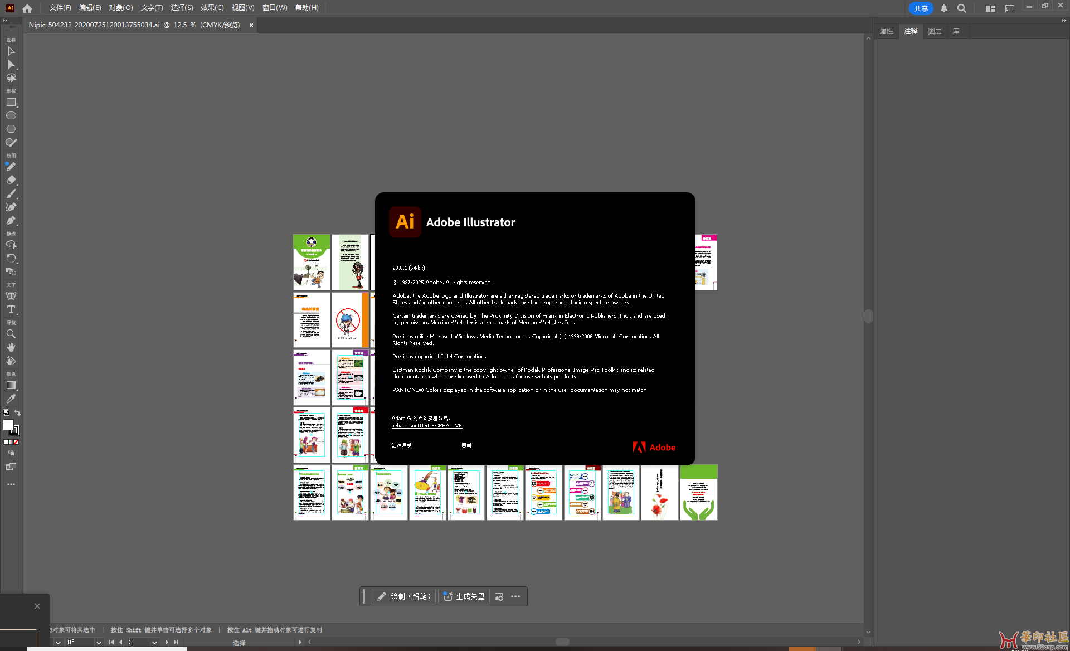
Task: Go to the last artboard
Action: (x=176, y=642)
